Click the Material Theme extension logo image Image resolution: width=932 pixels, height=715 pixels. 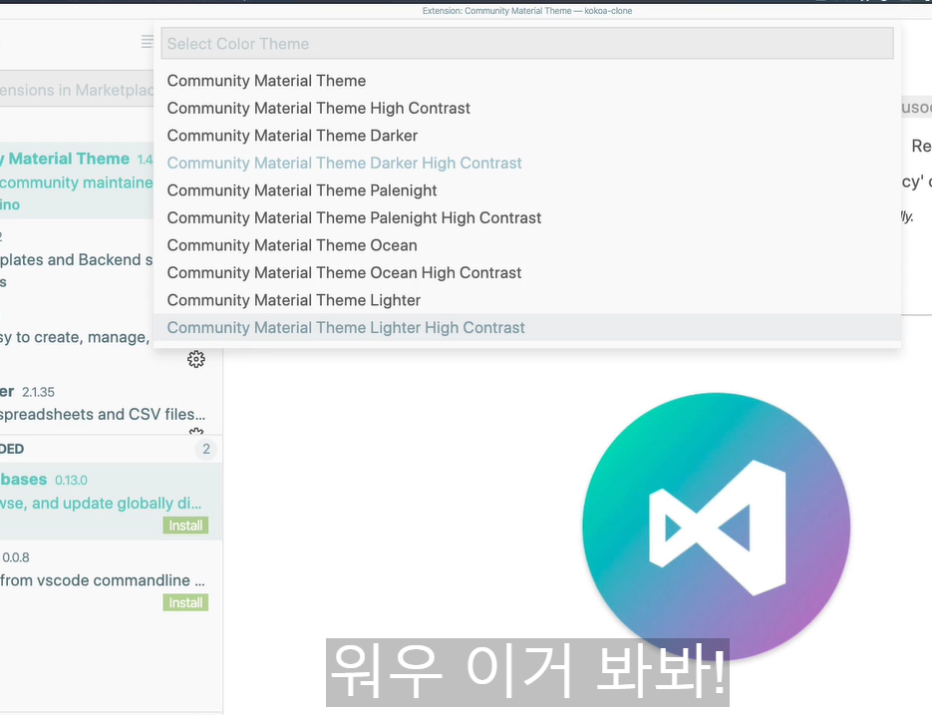pos(717,528)
